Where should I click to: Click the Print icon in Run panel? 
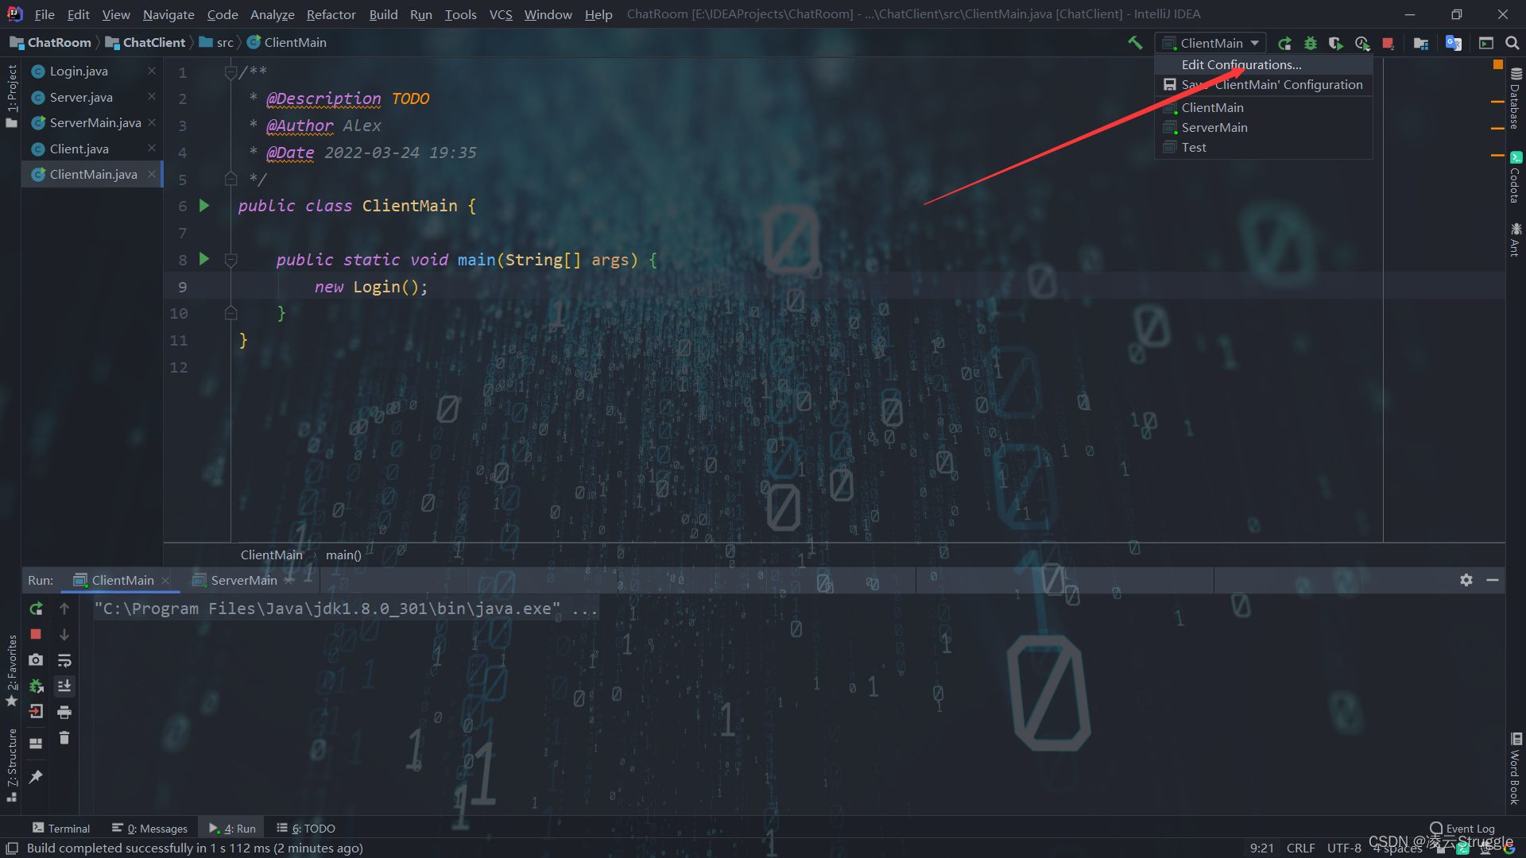64,712
